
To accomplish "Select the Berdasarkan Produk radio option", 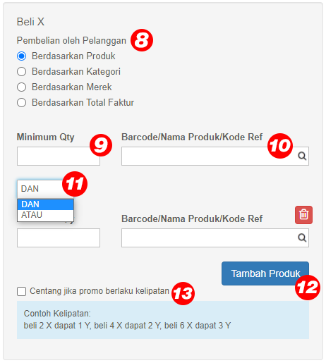I will (x=21, y=56).
